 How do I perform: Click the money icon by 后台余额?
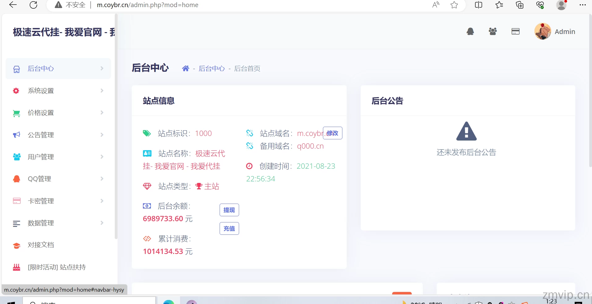(x=147, y=206)
